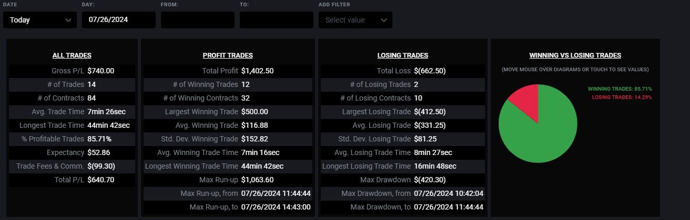Focus the To input field

click(x=277, y=20)
